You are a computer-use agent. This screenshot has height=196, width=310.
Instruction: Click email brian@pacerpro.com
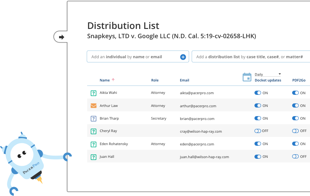(x=197, y=119)
